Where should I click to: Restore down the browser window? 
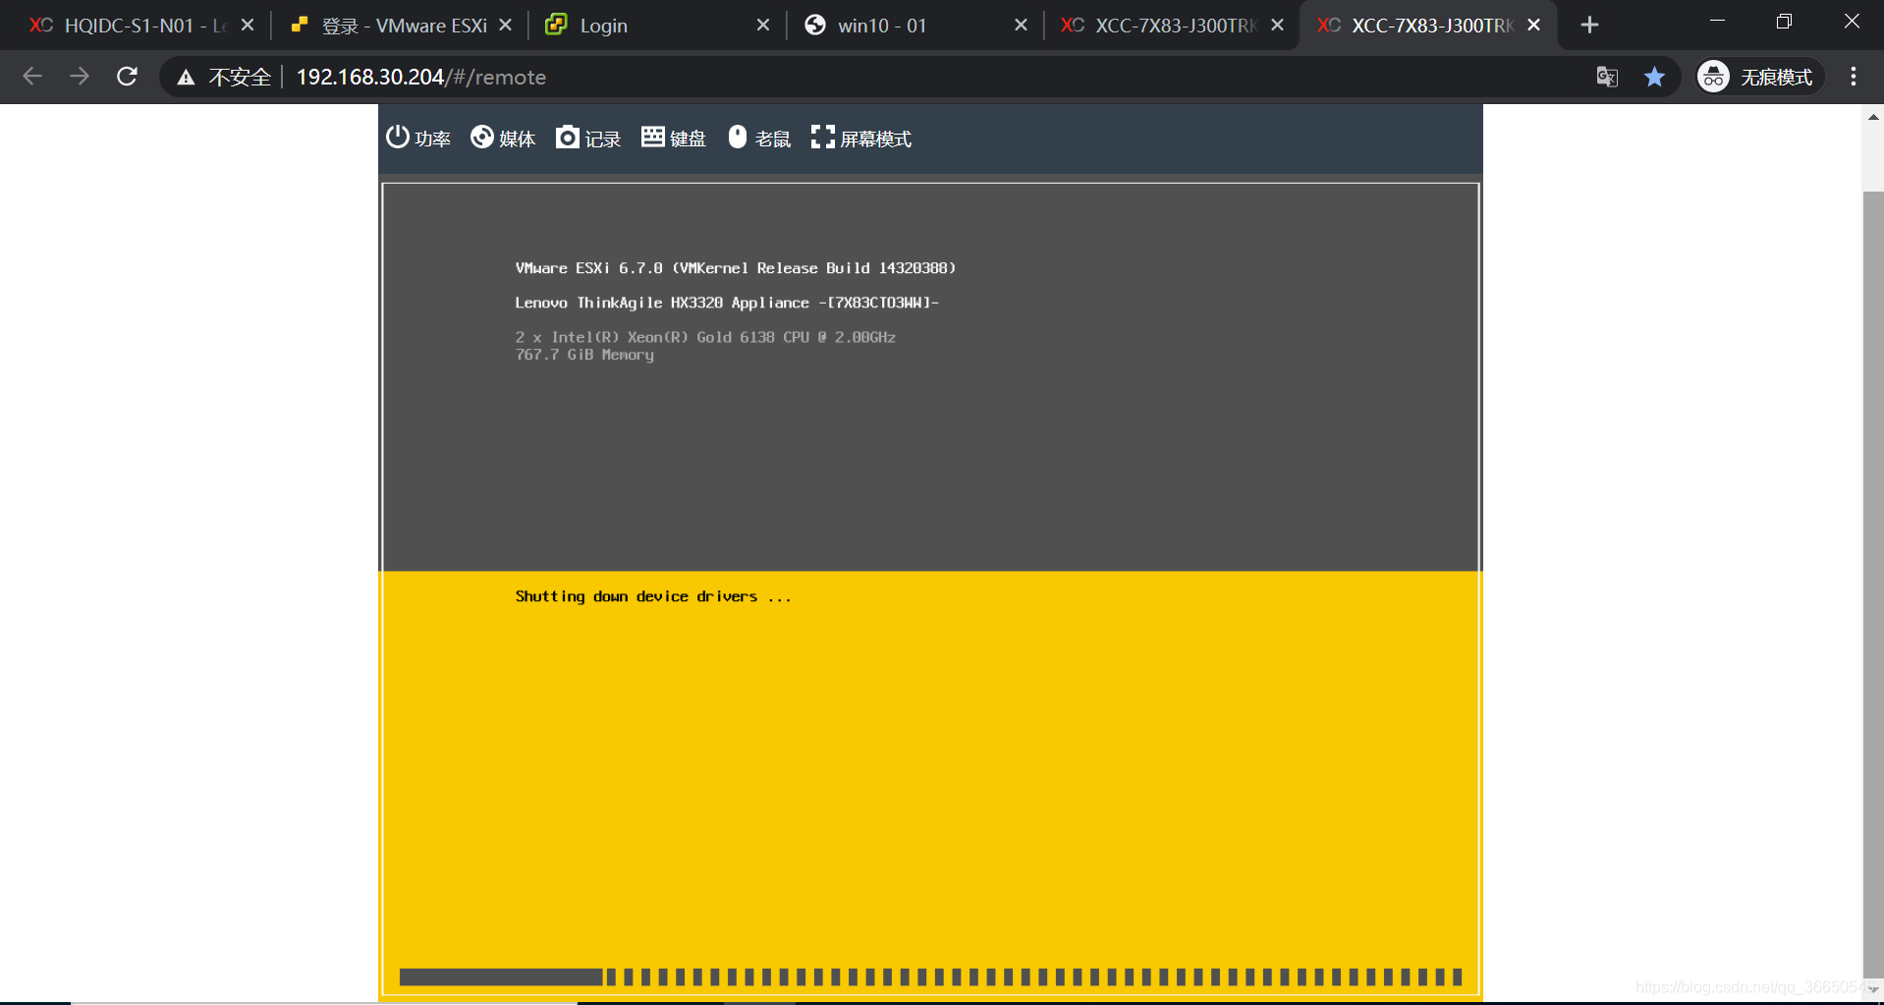(x=1784, y=22)
